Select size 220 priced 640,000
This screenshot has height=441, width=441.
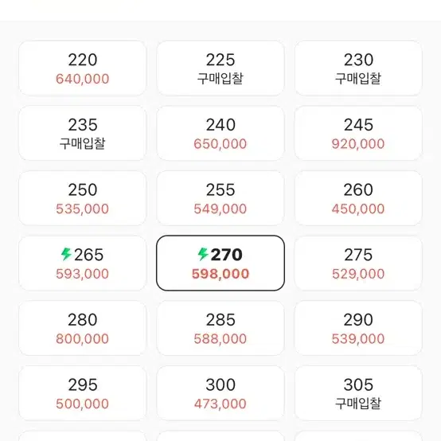[83, 68]
